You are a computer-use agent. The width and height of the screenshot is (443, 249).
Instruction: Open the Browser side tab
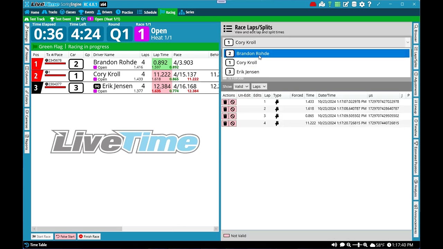pos(416,34)
